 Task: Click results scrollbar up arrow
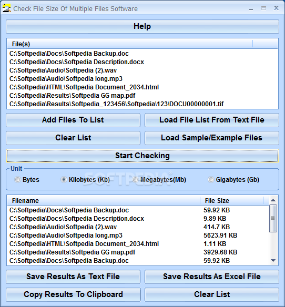point(273,200)
